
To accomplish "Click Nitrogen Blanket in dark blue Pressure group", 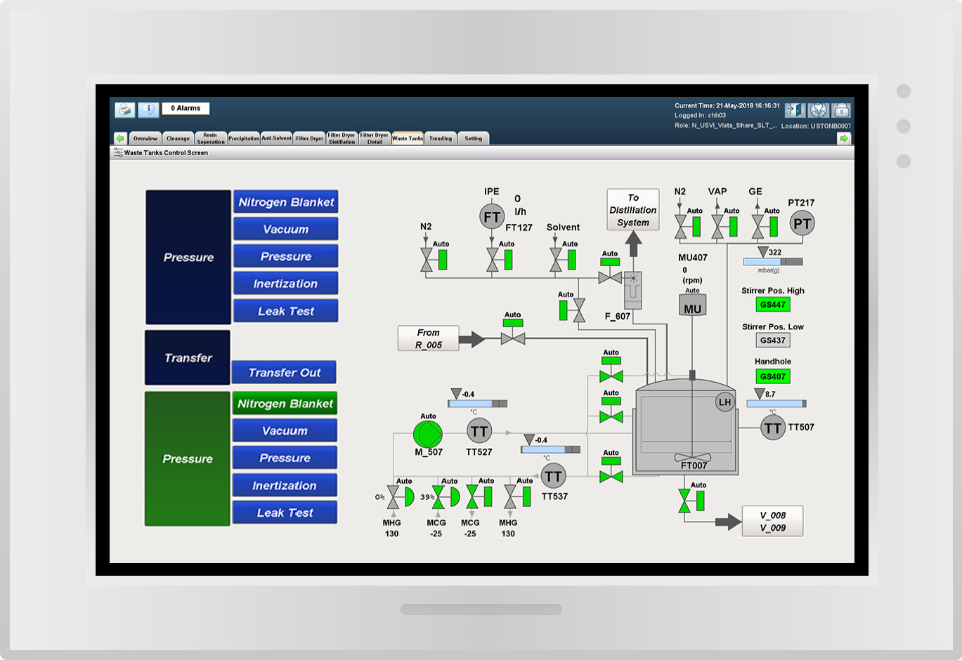I will (x=286, y=202).
